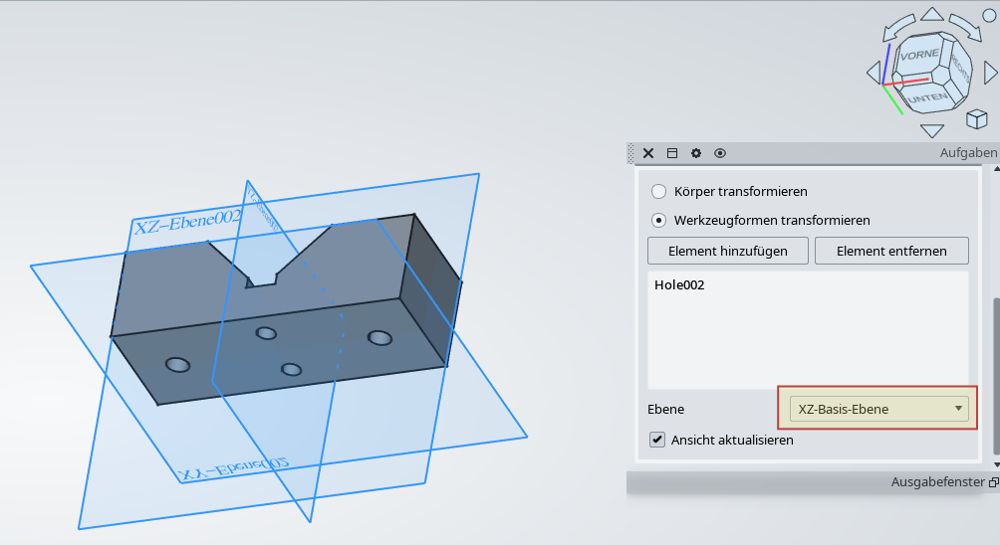
Task: Click the float icon next to Ausgabefenster
Action: [992, 482]
